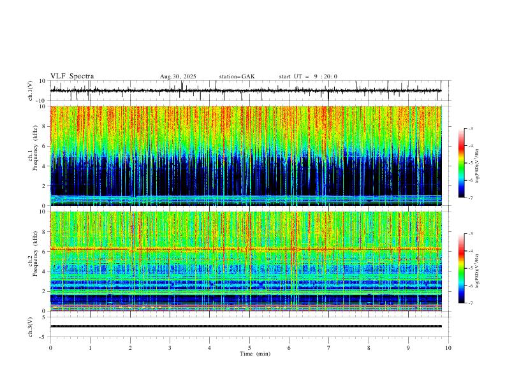The height and width of the screenshot is (390, 505).
Task: Click the time axis tick label '3'
Action: pyautogui.click(x=170, y=348)
